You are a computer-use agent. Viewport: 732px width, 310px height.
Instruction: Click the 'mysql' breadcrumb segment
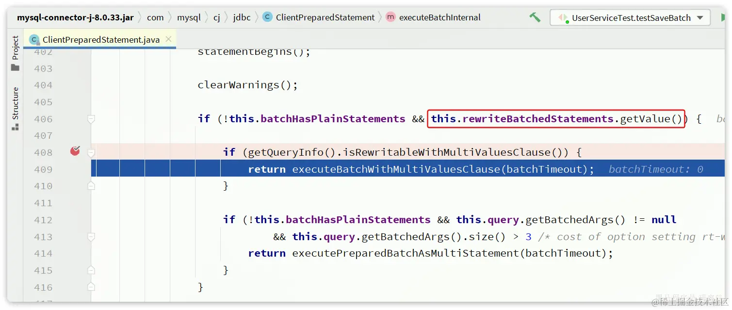[x=189, y=17]
